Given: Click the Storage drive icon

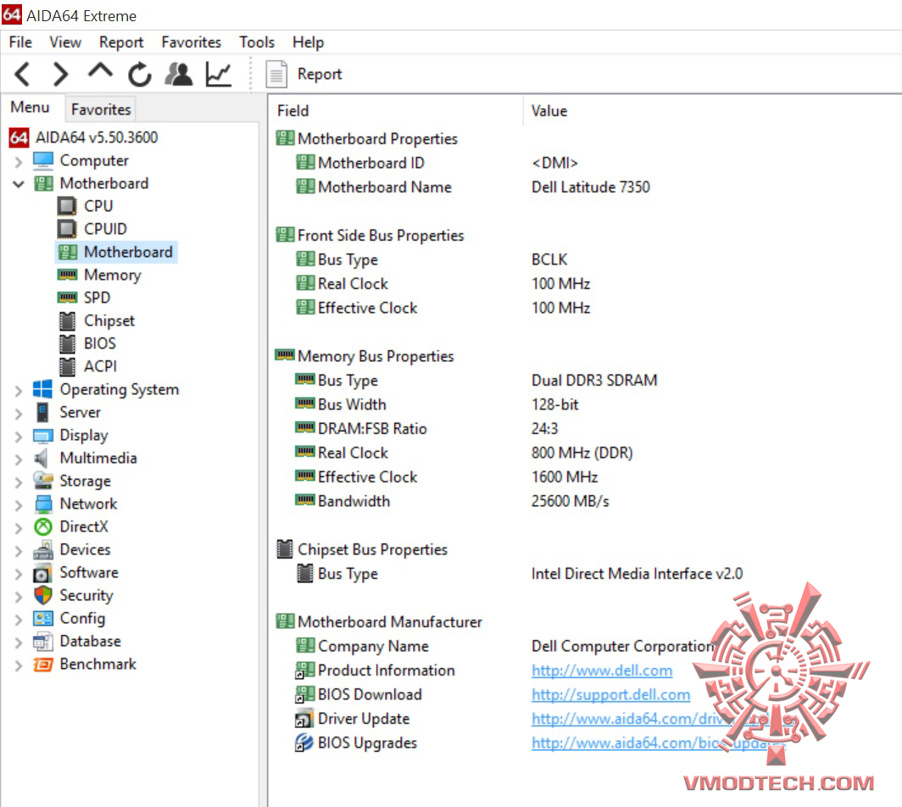Looking at the screenshot, I should [42, 481].
